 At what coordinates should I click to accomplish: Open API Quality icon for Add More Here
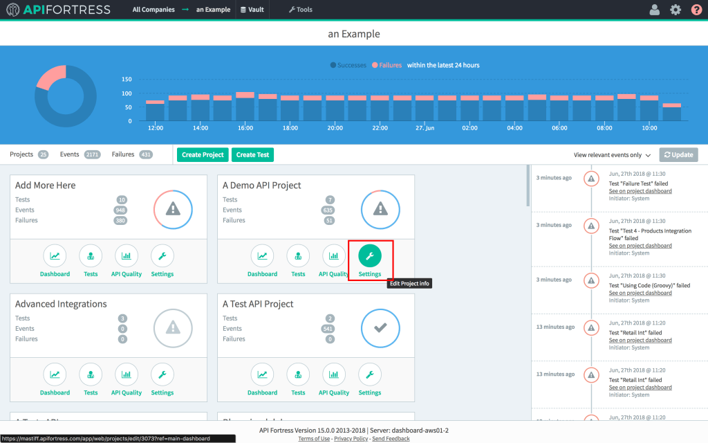[x=127, y=257]
